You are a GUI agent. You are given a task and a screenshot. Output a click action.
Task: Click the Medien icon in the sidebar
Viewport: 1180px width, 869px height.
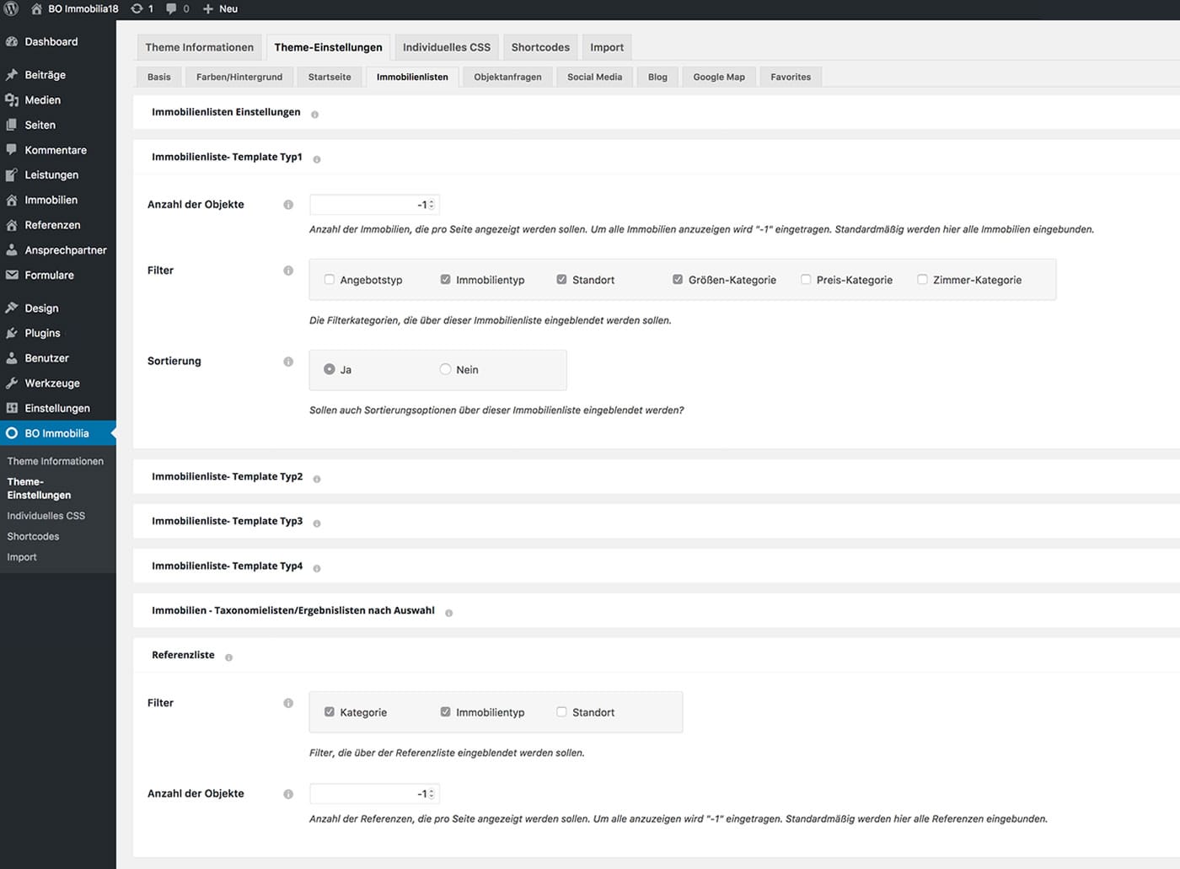(12, 99)
